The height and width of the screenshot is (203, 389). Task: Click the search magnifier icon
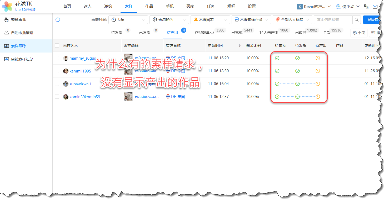(x=356, y=20)
